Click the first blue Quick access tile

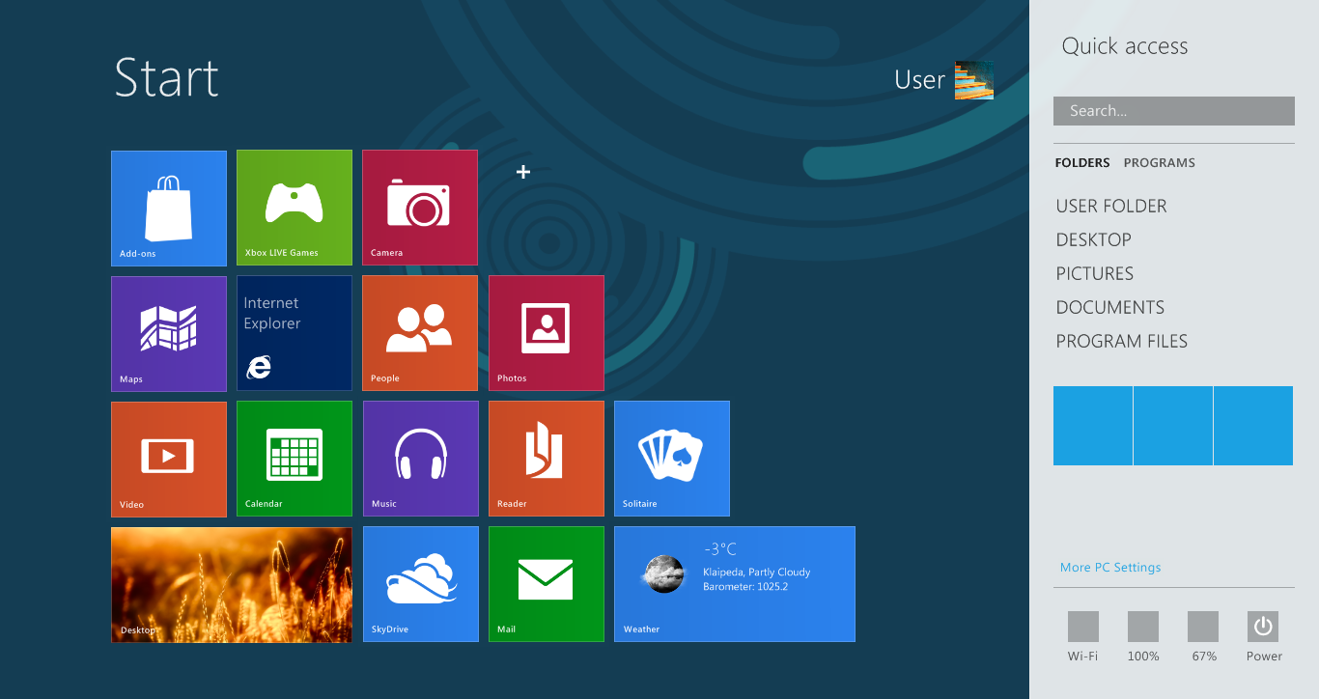(1093, 426)
